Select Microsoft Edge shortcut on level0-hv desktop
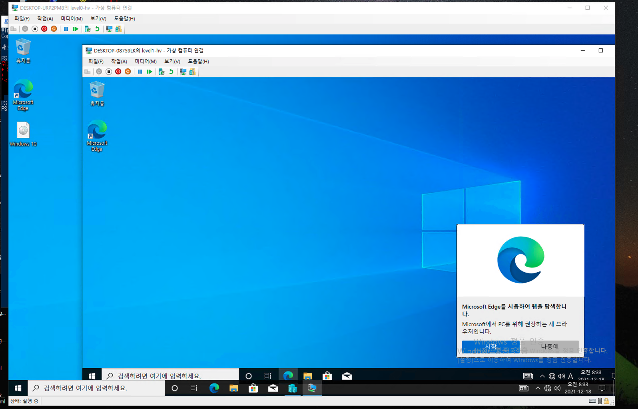The image size is (638, 409). pos(23,95)
